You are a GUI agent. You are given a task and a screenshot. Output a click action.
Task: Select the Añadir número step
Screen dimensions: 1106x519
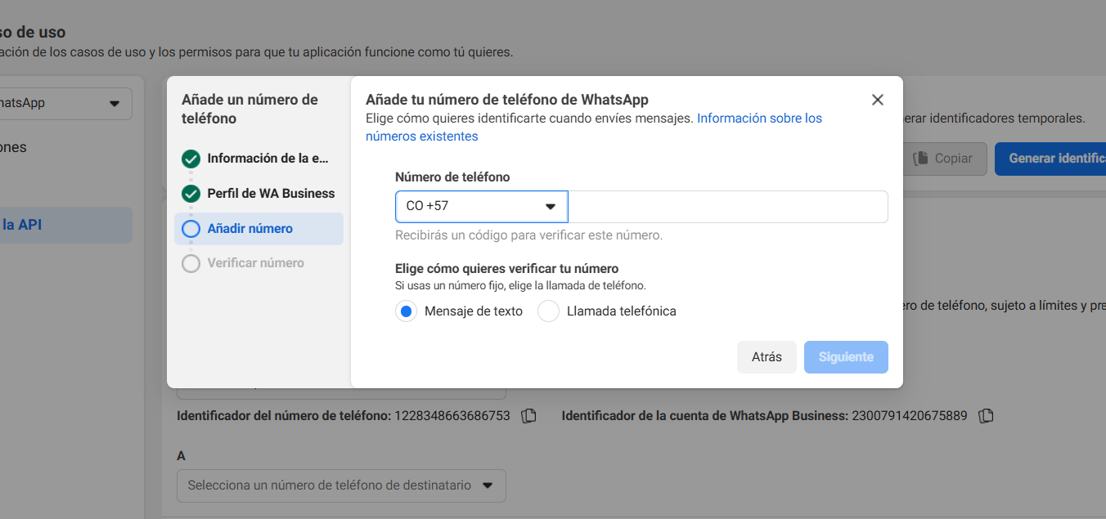pos(259,229)
